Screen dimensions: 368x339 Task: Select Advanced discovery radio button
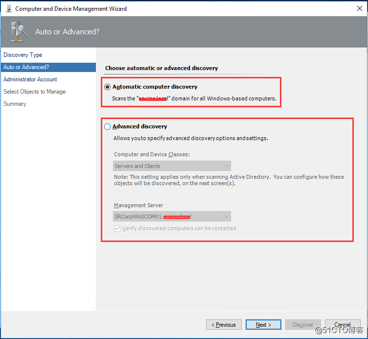pos(107,127)
